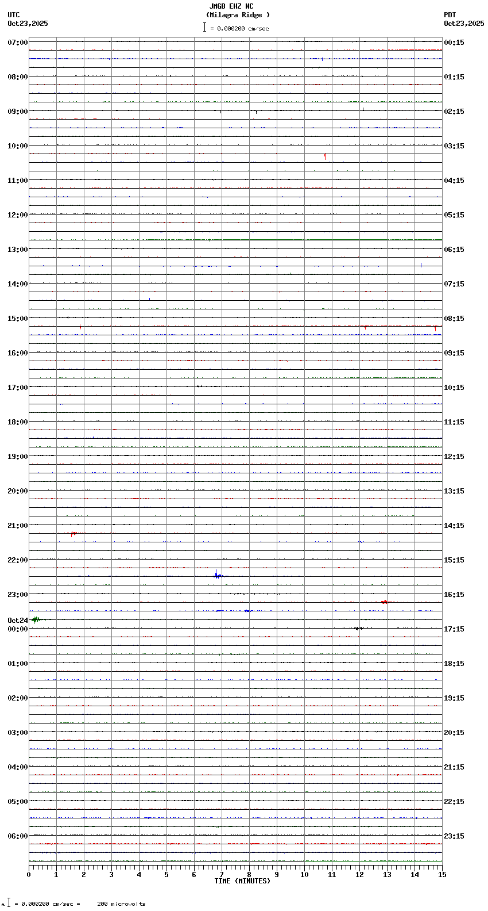
Task: Click the 'Oct23,2025' date under PDT
Action: [464, 24]
